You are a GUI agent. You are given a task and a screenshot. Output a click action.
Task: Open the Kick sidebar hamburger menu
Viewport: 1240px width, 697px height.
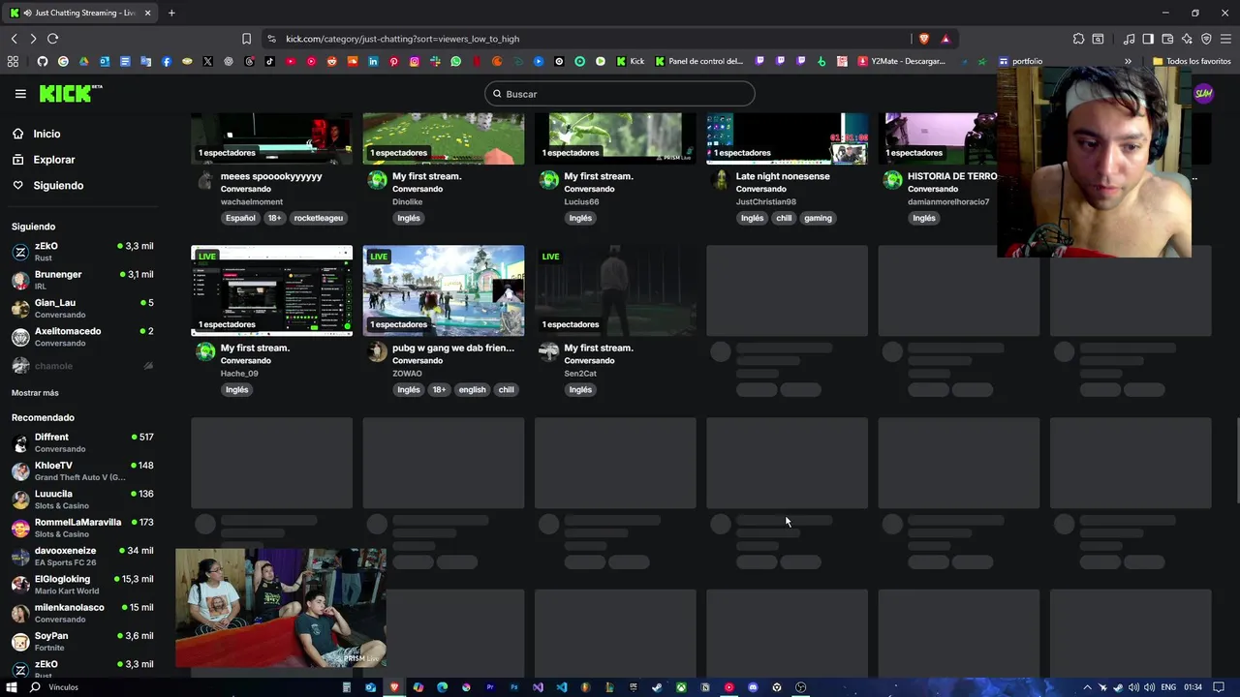pos(20,94)
